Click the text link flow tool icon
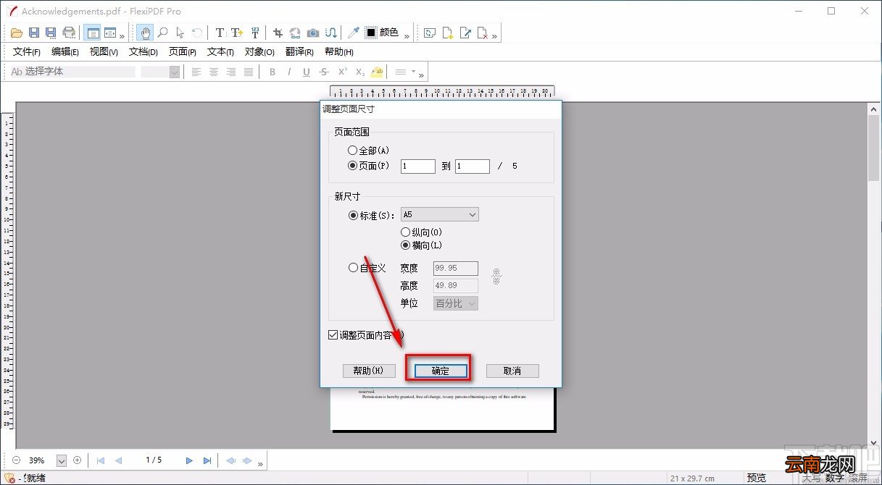Image resolution: width=882 pixels, height=485 pixels. coord(330,33)
